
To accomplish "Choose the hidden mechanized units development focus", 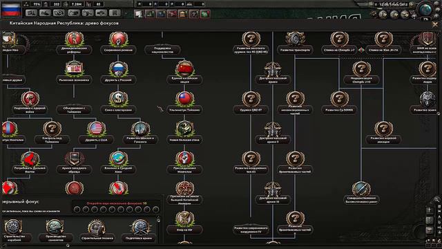I will coord(295,99).
